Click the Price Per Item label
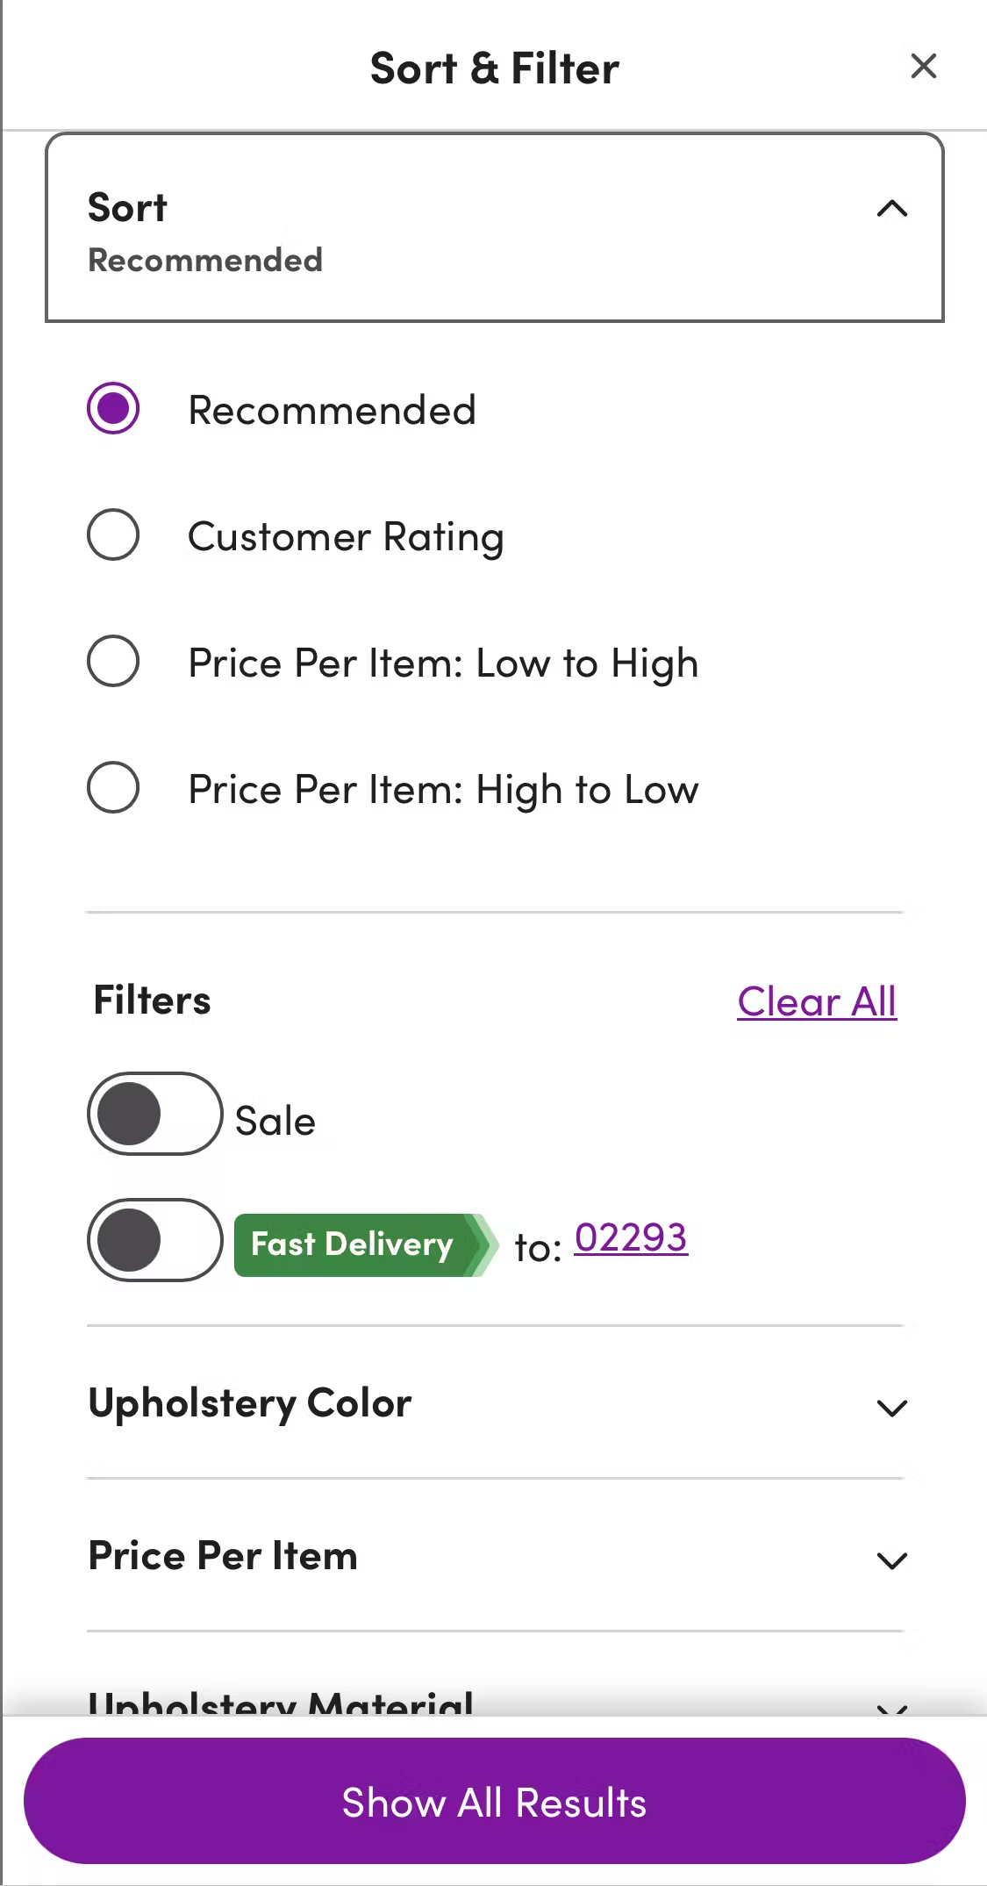987x1886 pixels. [222, 1555]
